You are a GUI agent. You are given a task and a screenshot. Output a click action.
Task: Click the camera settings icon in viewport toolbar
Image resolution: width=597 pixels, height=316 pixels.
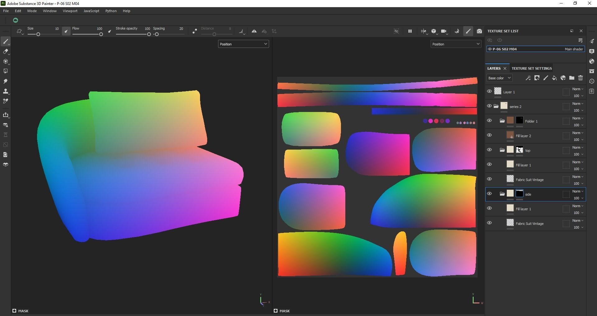[444, 31]
